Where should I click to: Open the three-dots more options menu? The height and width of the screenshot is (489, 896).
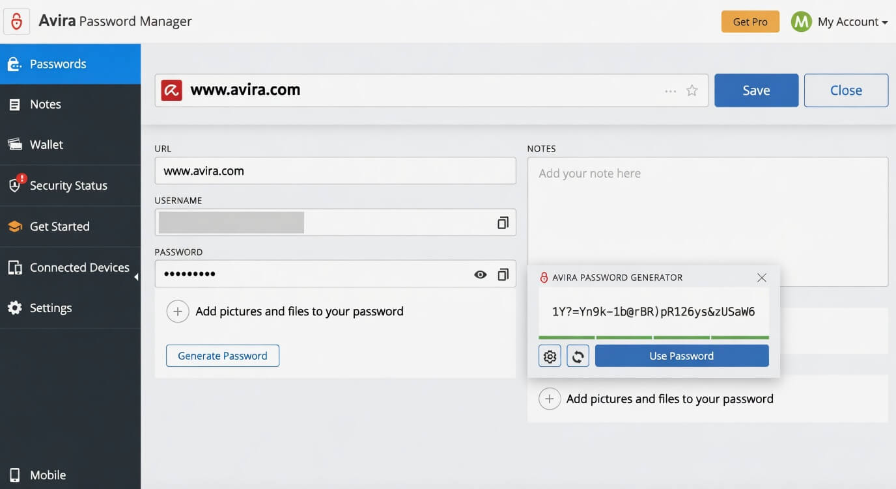pyautogui.click(x=670, y=91)
